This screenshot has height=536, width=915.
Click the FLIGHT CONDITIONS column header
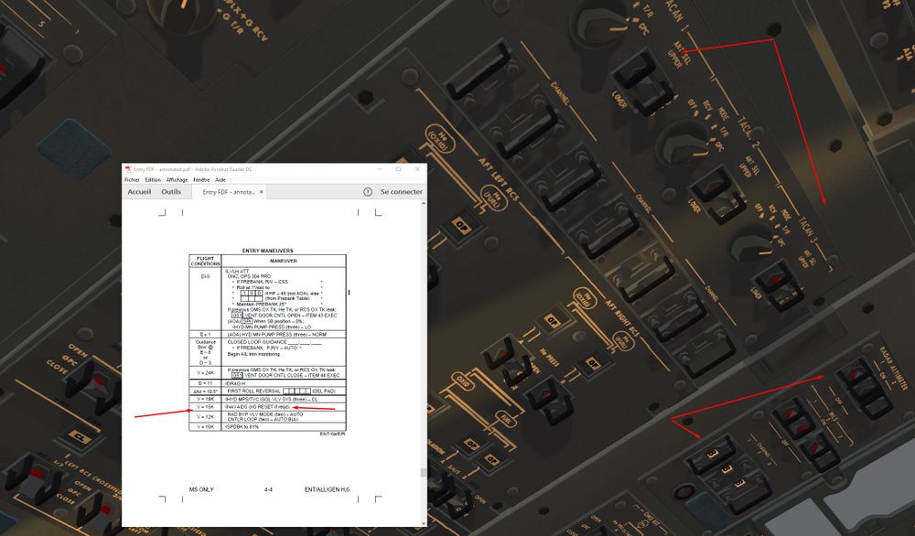(205, 261)
